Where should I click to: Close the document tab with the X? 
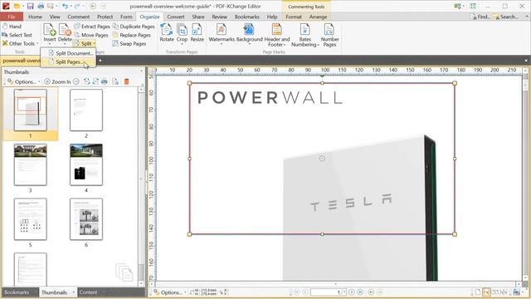tap(526, 61)
